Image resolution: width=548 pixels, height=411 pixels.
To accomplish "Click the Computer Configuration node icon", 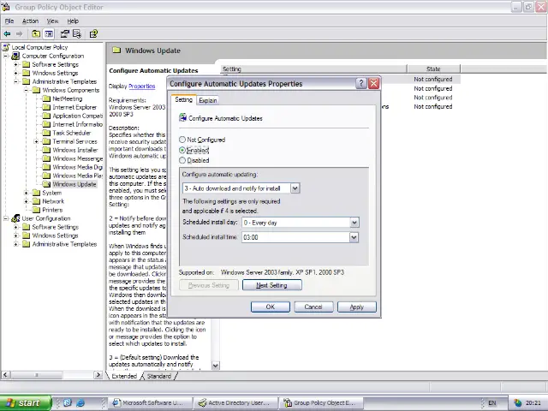I will coord(15,56).
